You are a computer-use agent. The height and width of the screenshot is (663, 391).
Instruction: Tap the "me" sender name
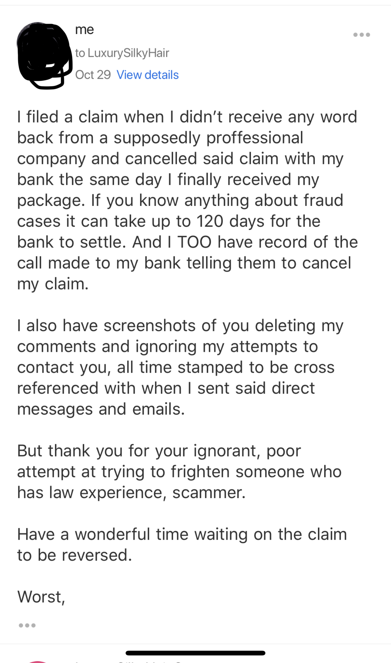pos(84,30)
